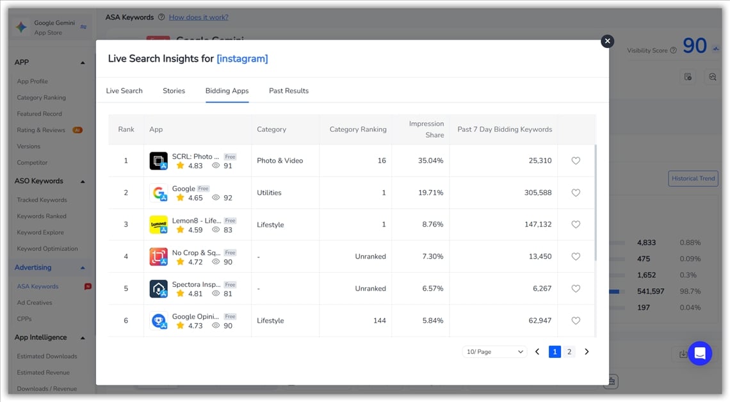Screen dimensions: 730x402
Task: Click the Lemon8 yellow app icon
Action: [x=158, y=225]
